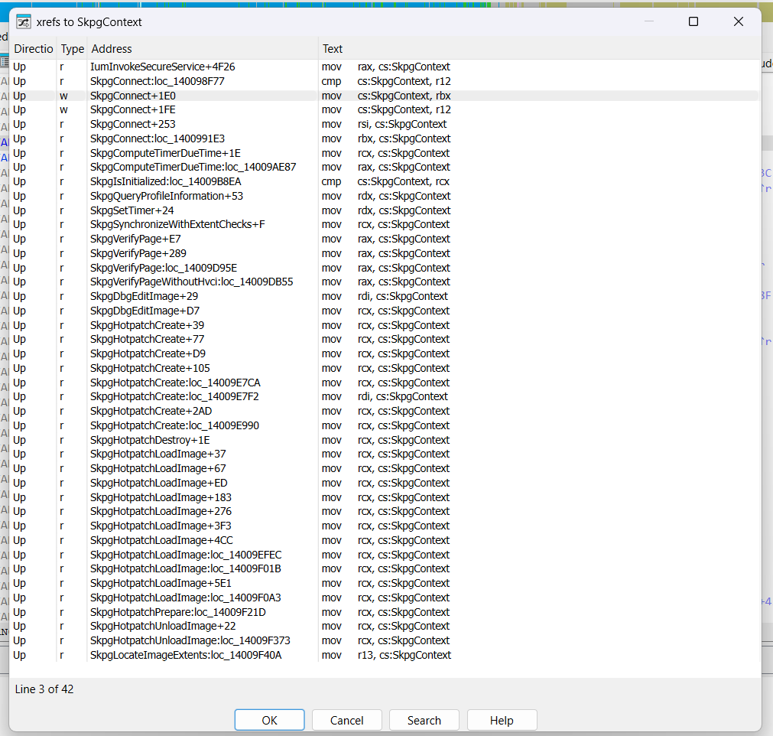Select the SkpgLocateImageExtents:loc_14009F40A row
Image resolution: width=773 pixels, height=736 pixels.
(385, 655)
